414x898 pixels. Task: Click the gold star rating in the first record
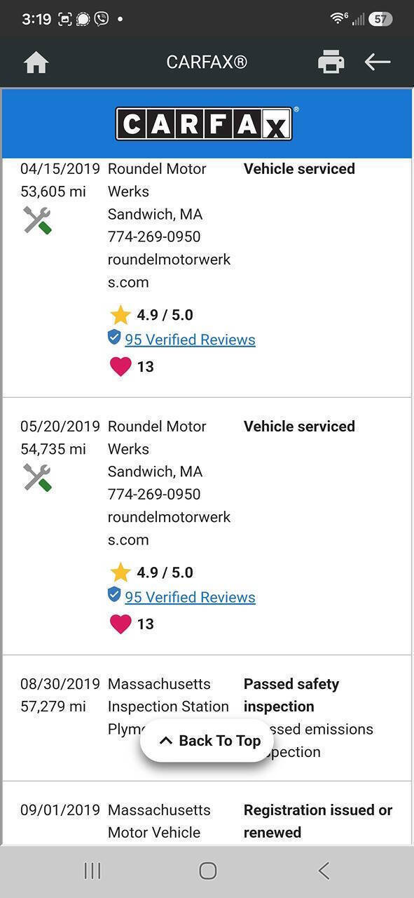click(120, 315)
